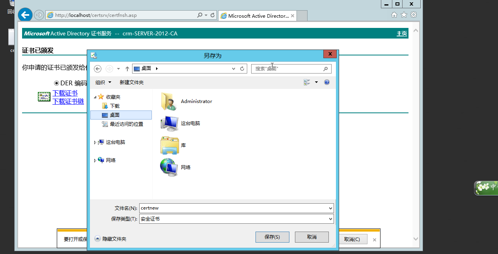Open the 保存类型 dropdown
Screen dimensions: 498x254
point(330,219)
